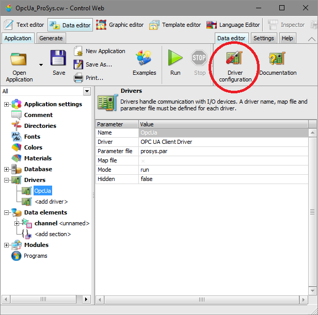
Task: Open the Template editor
Action: pyautogui.click(x=175, y=25)
